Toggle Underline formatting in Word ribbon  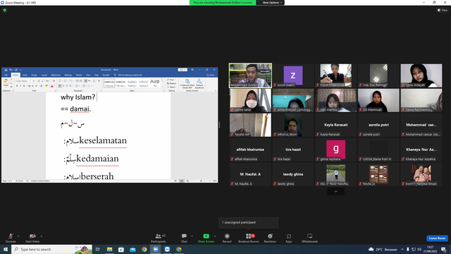pyautogui.click(x=24, y=86)
